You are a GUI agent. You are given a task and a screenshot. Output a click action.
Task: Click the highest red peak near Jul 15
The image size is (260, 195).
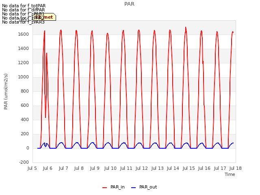point(186,27)
